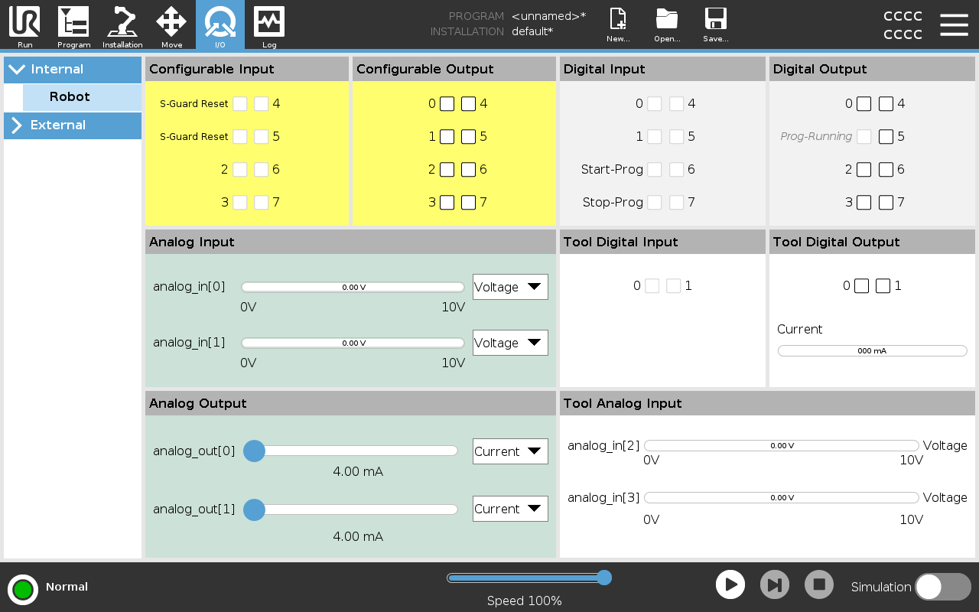Check Configurable Output 0 checkbox
The image size is (979, 612).
click(x=447, y=104)
